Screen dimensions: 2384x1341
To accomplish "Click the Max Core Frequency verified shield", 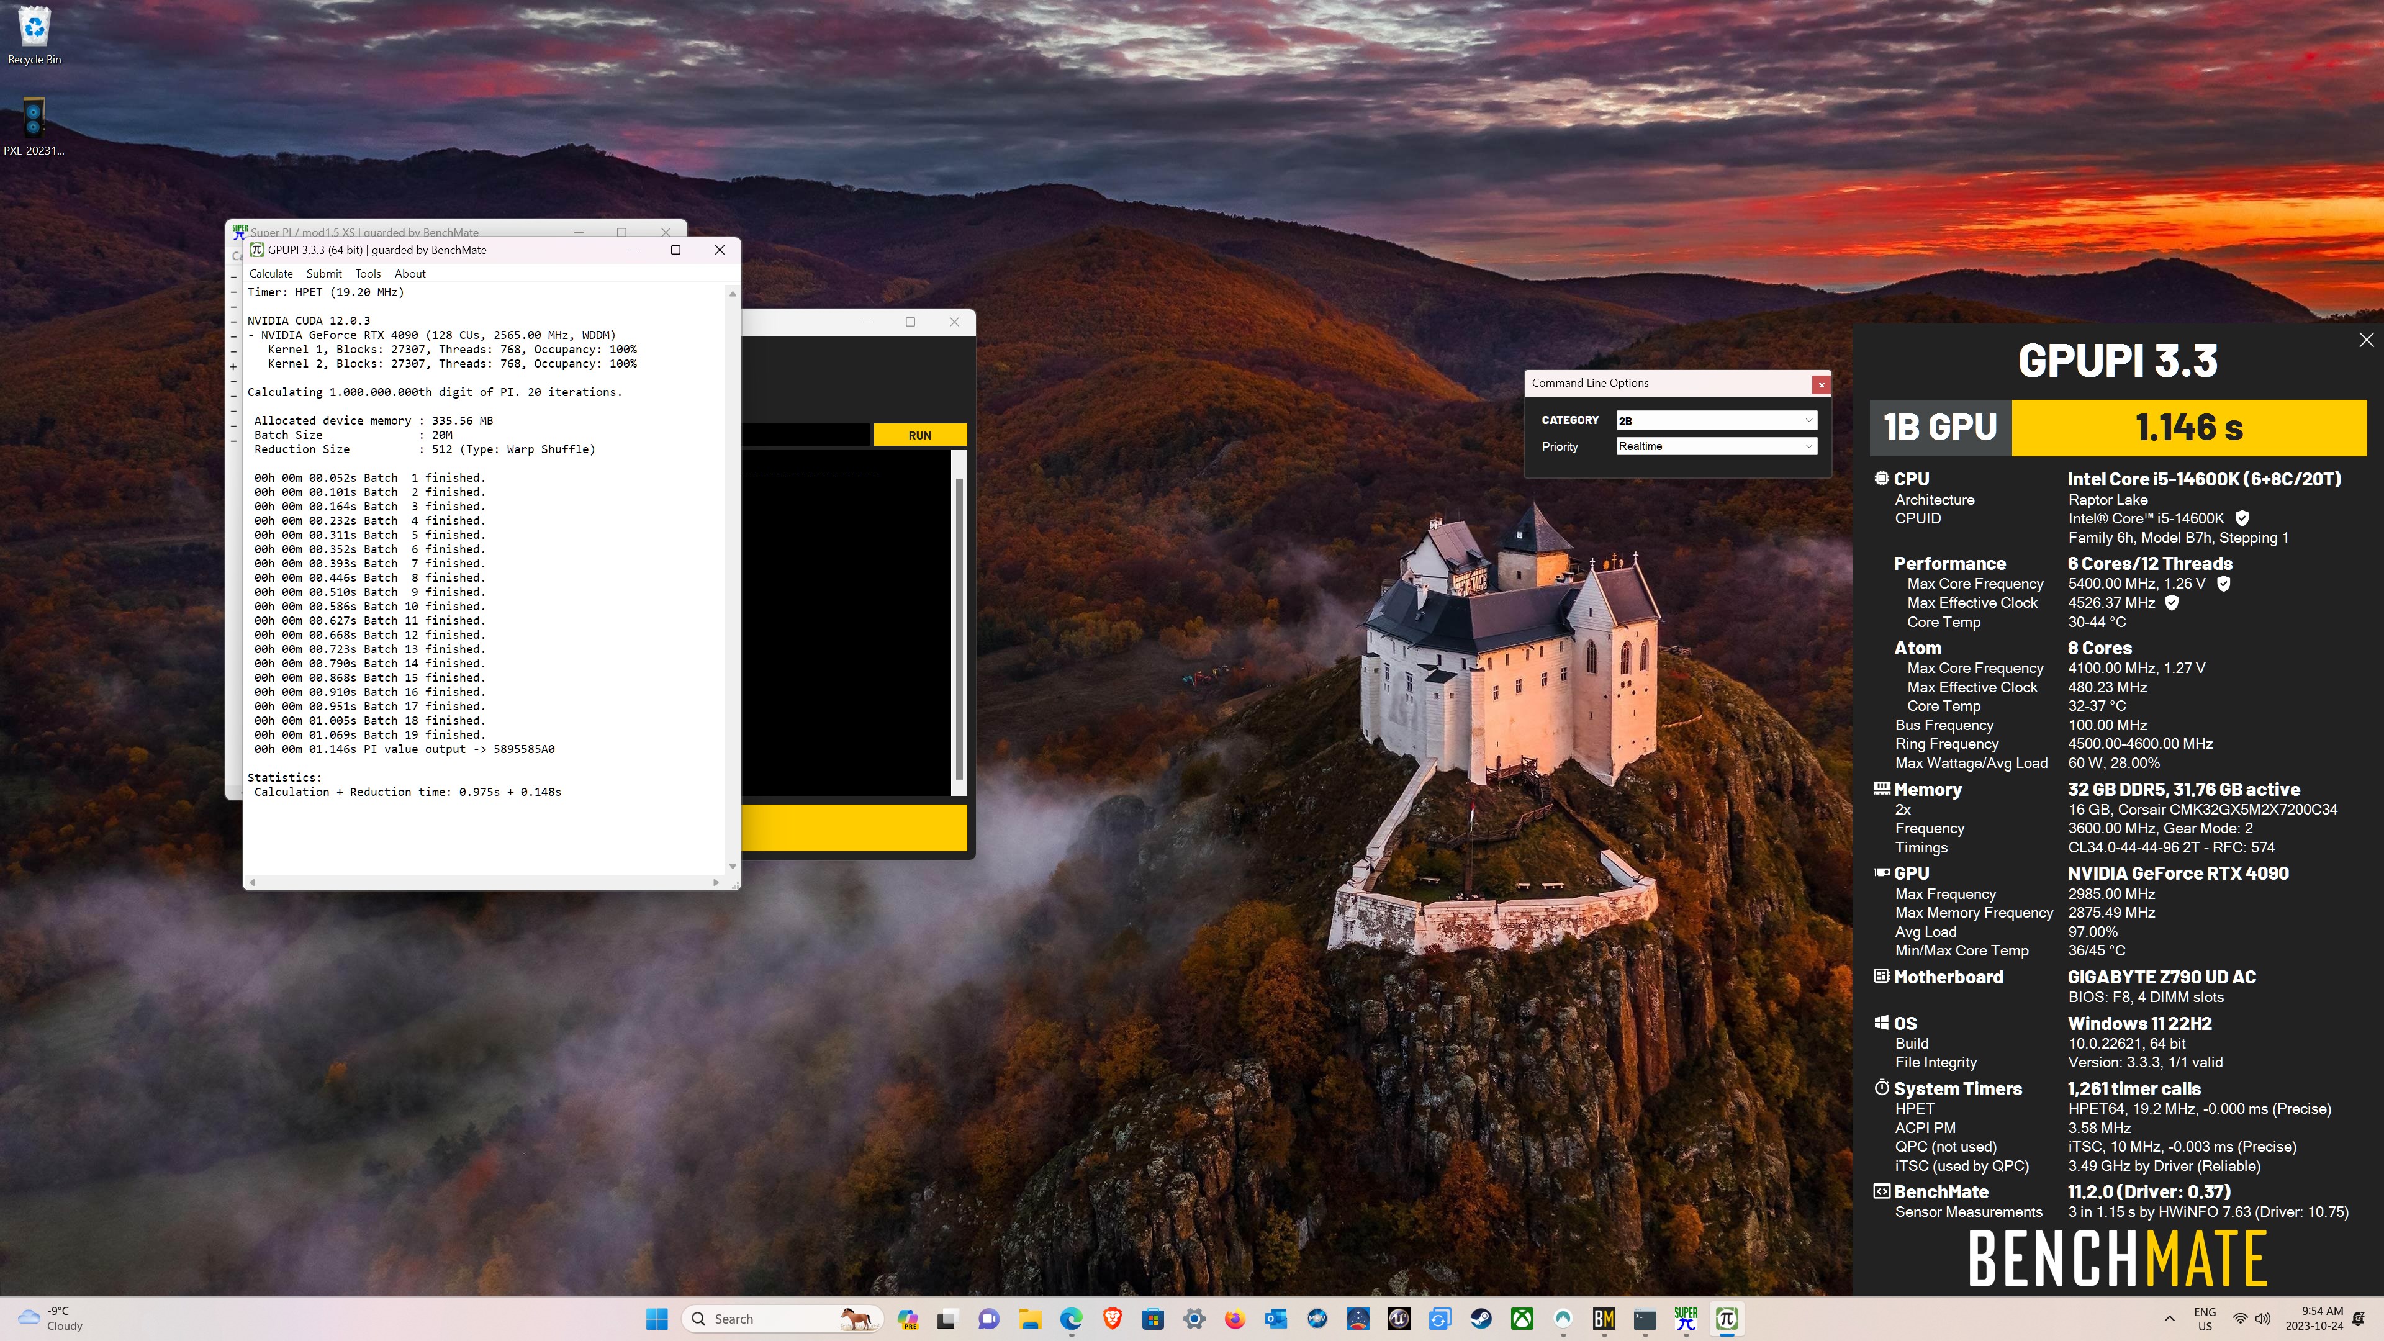I will click(x=2224, y=583).
